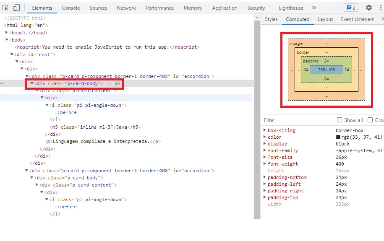Image resolution: width=384 pixels, height=241 pixels.
Task: Select the html lang="en" node
Action: click(x=26, y=25)
